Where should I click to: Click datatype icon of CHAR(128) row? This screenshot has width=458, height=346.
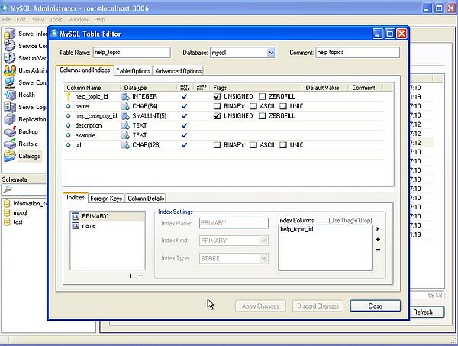(x=126, y=145)
